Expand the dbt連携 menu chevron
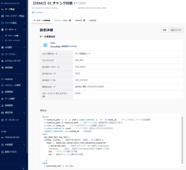This screenshot has width=186, height=170. pyautogui.click(x=24, y=47)
